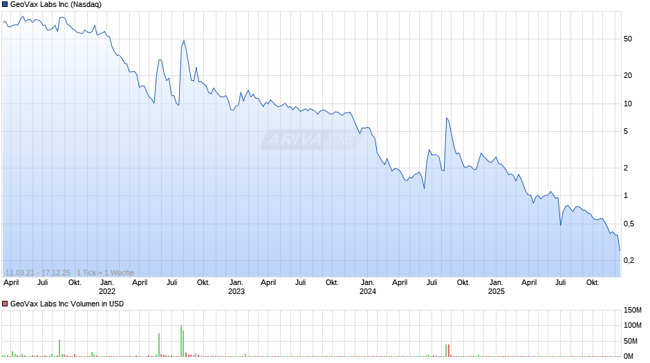Screen dimensions: 650x363
Task: Click the tallest green volume bar above 100M
Action: pos(181,341)
